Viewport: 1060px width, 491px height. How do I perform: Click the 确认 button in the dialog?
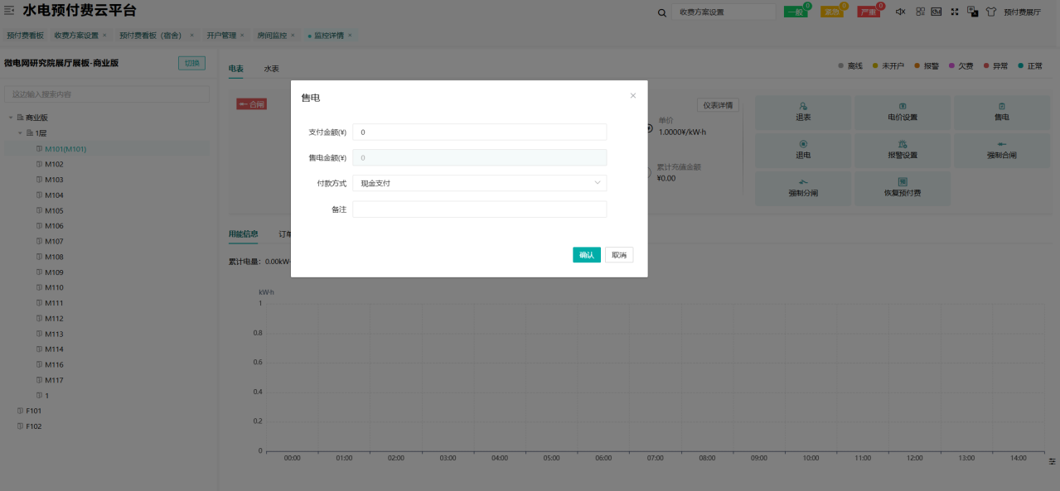pos(586,255)
